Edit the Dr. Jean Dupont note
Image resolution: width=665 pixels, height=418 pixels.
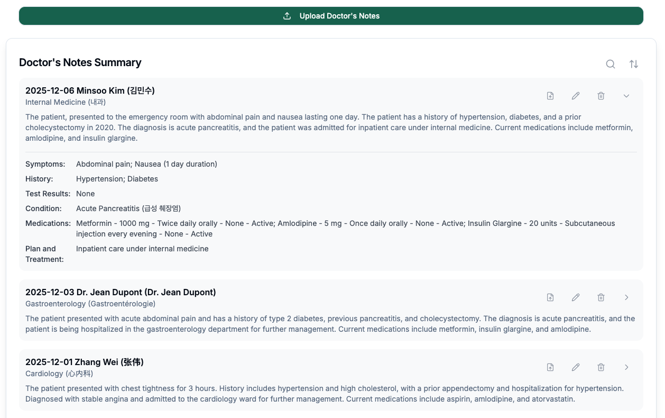tap(576, 297)
